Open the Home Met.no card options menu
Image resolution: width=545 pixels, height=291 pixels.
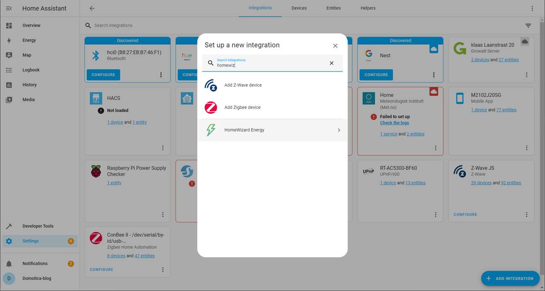coord(436,148)
